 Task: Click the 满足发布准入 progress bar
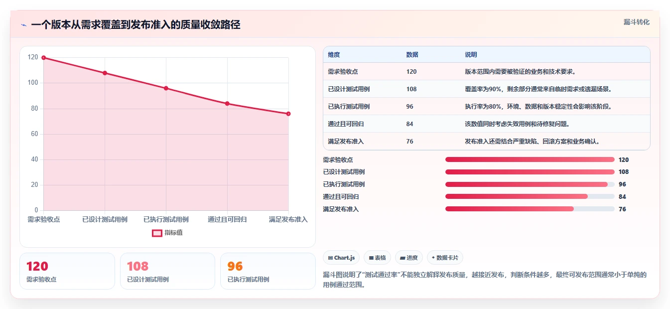click(530, 209)
